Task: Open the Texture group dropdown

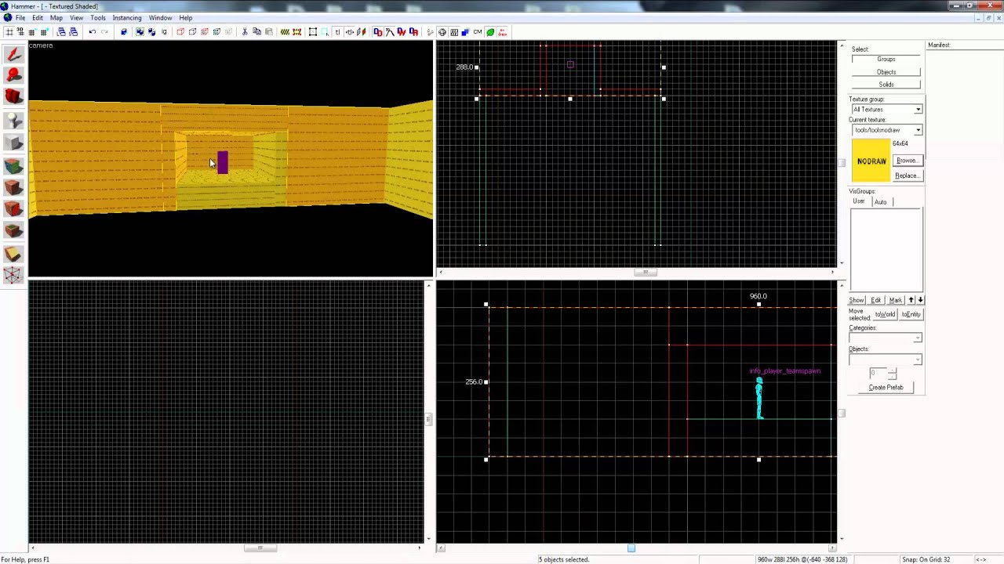Action: 886,109
